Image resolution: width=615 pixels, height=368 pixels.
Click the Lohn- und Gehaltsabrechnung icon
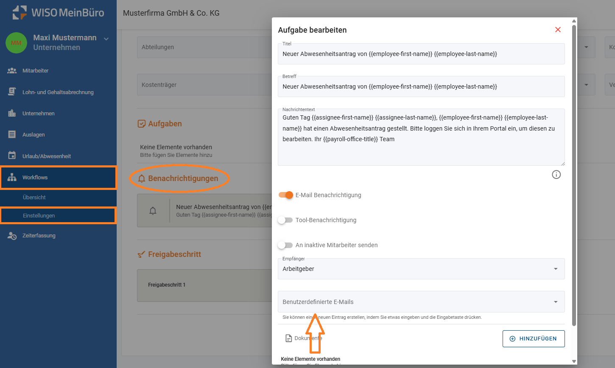pyautogui.click(x=12, y=92)
